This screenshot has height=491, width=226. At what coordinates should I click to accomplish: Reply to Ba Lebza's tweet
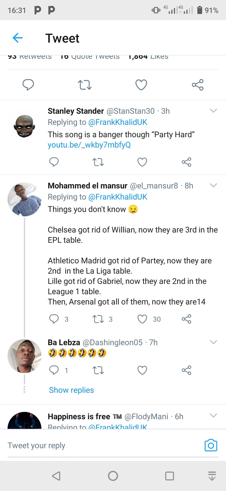point(54,370)
